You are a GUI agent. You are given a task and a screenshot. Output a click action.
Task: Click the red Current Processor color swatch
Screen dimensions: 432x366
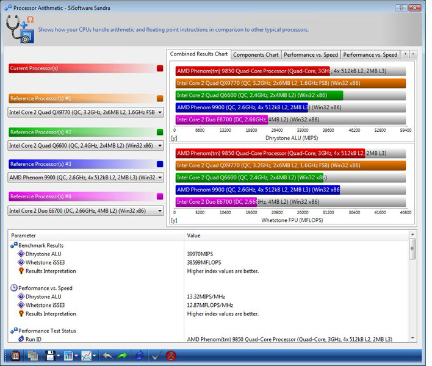(160, 68)
